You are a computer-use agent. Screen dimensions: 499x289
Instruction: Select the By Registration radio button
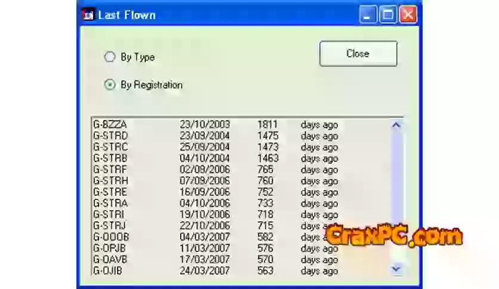click(110, 85)
